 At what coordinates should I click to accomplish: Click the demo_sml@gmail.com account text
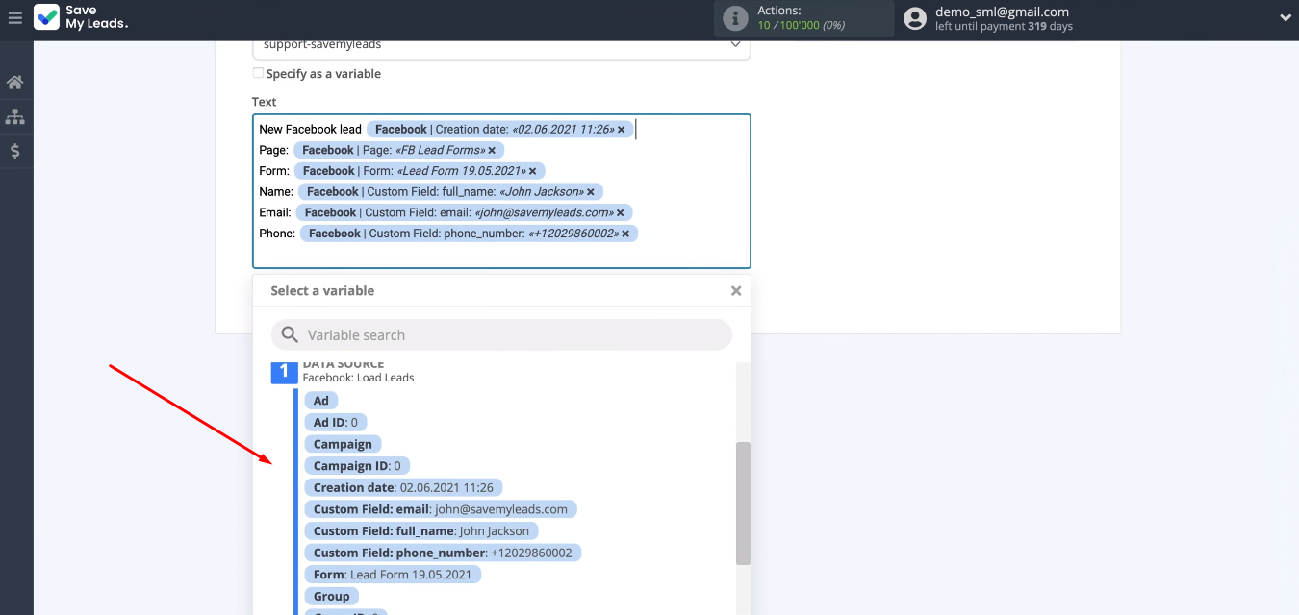(1002, 12)
